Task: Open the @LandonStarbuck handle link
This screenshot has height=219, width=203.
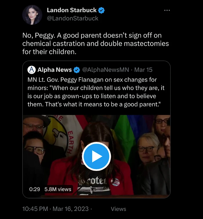Action: [x=72, y=18]
